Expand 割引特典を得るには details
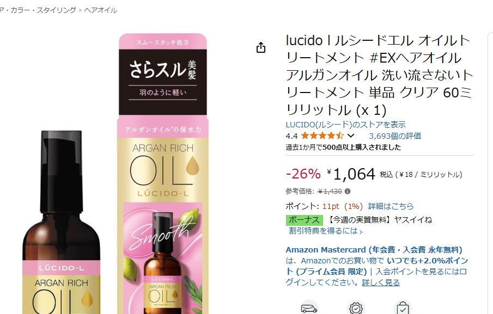 click(325, 231)
